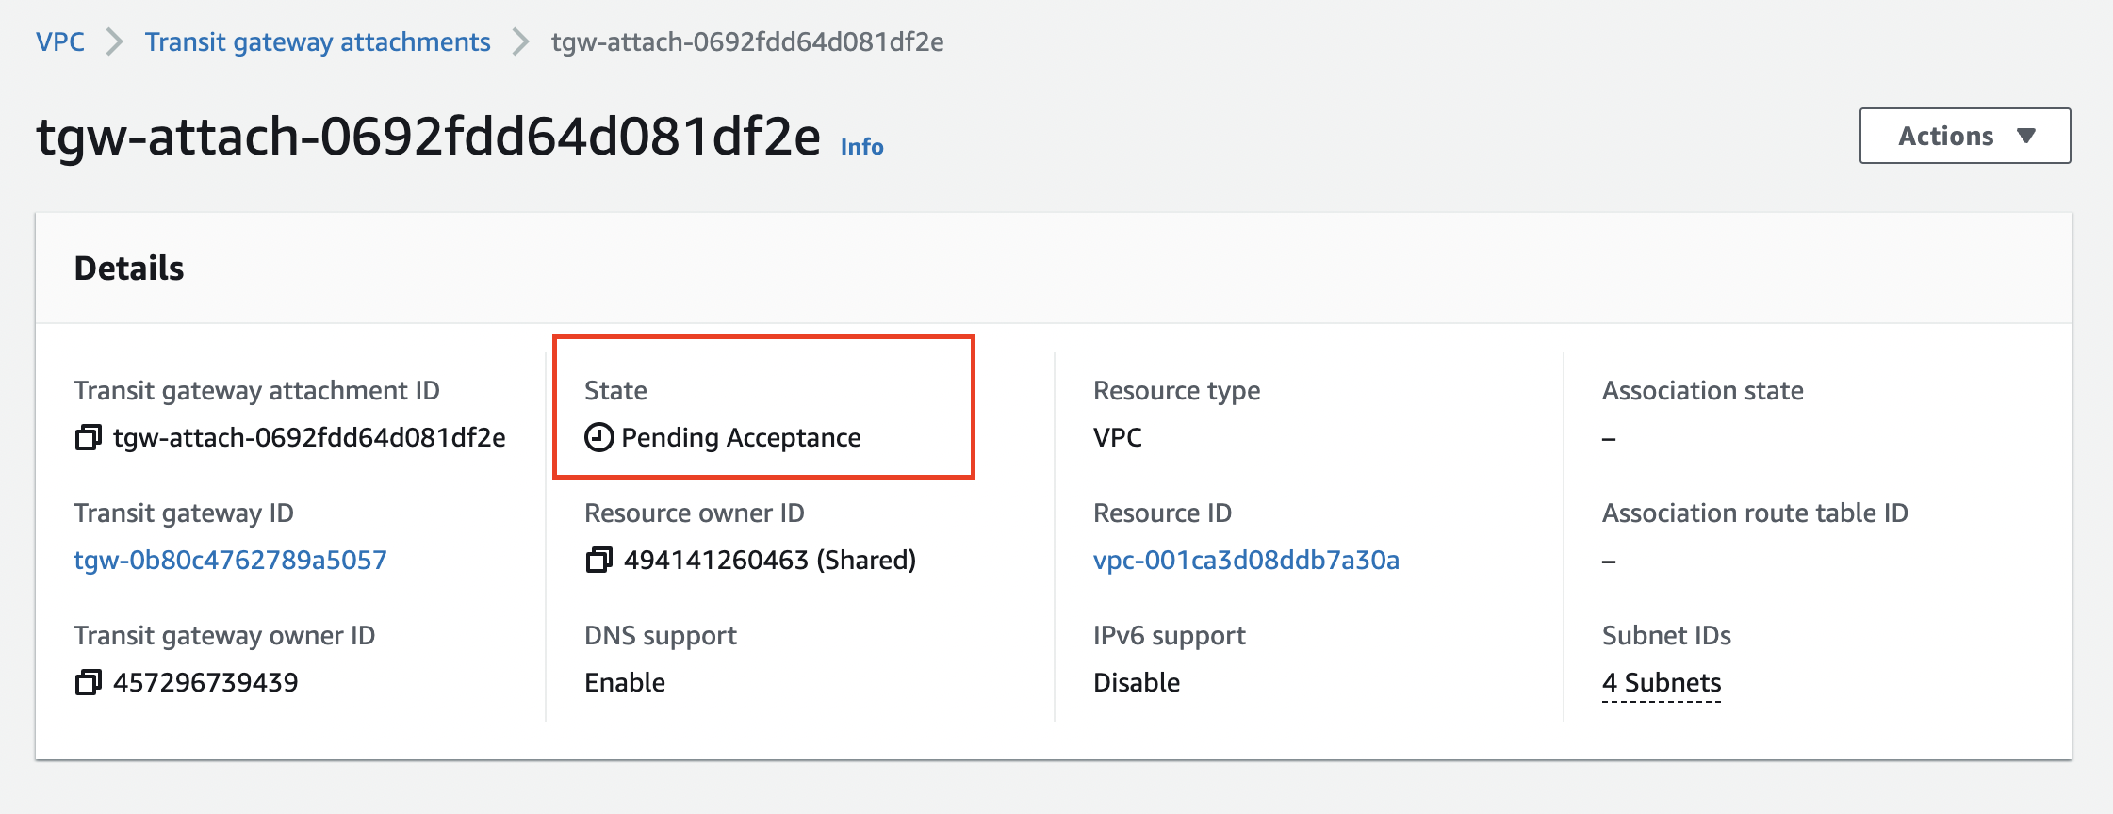Copy the resource owner ID 494141260463

(x=598, y=561)
